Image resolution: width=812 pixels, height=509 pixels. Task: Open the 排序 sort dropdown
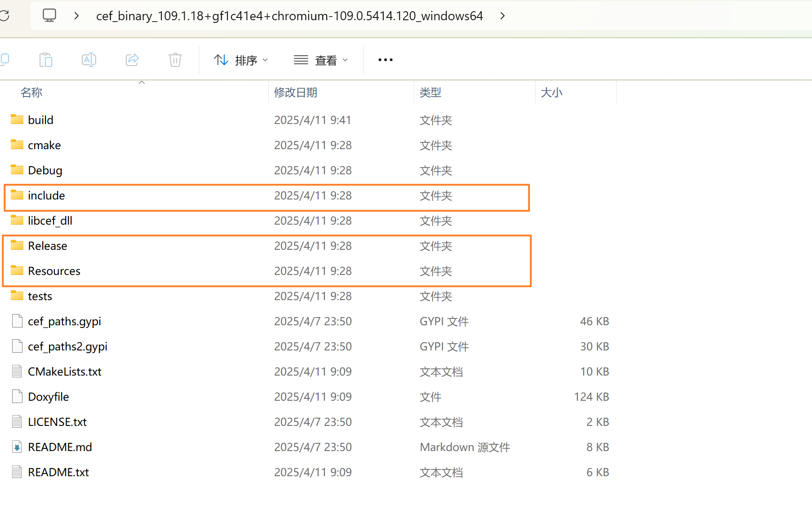[241, 59]
